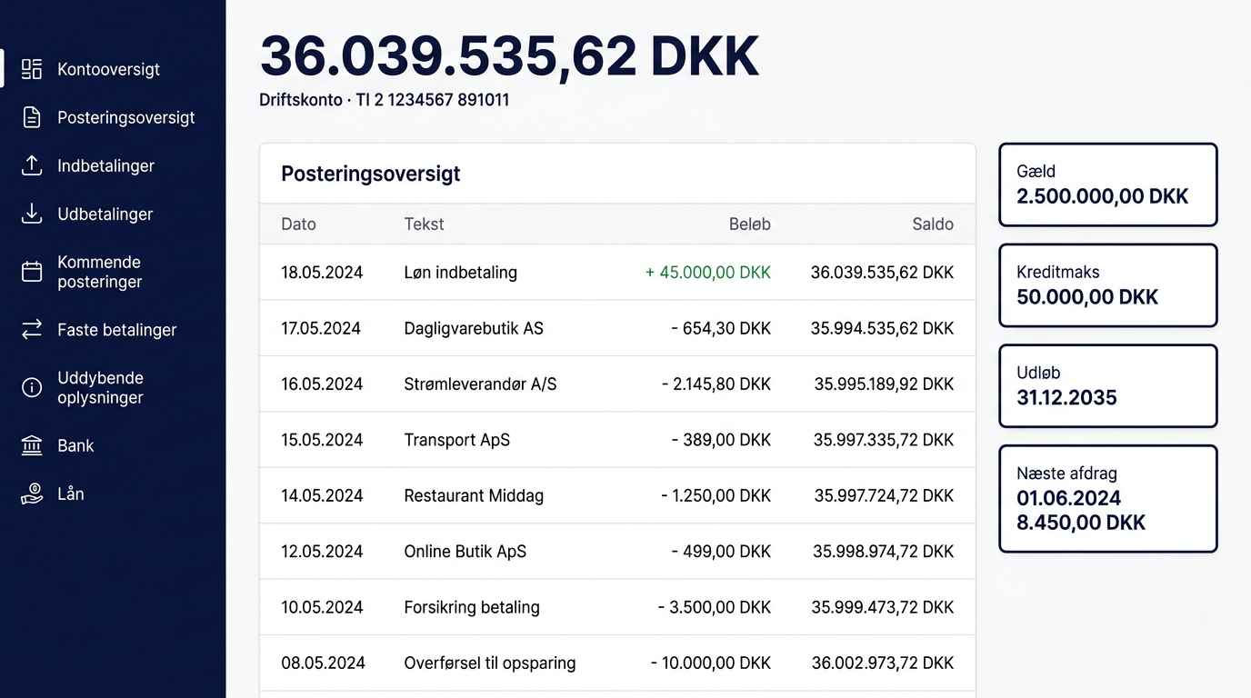
Task: Open Kontooversigt in the sidebar
Action: (108, 69)
